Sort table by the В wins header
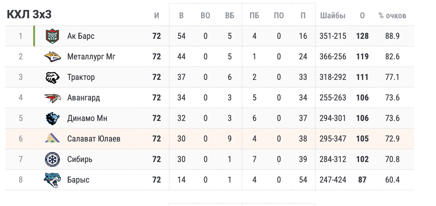The image size is (436, 206). tap(181, 15)
